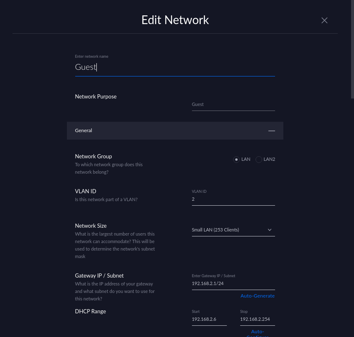Image resolution: width=354 pixels, height=337 pixels.
Task: Click the Guest purpose text
Action: tap(197, 104)
